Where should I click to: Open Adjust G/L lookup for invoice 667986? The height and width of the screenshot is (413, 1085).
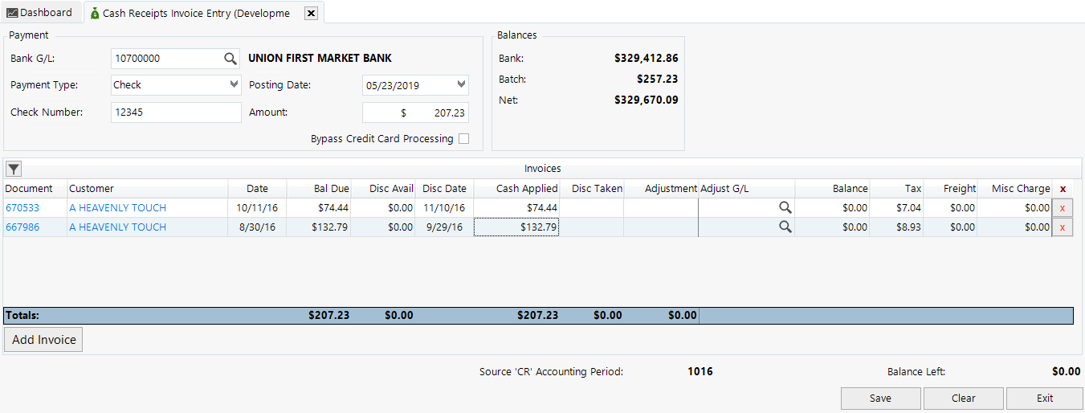785,227
